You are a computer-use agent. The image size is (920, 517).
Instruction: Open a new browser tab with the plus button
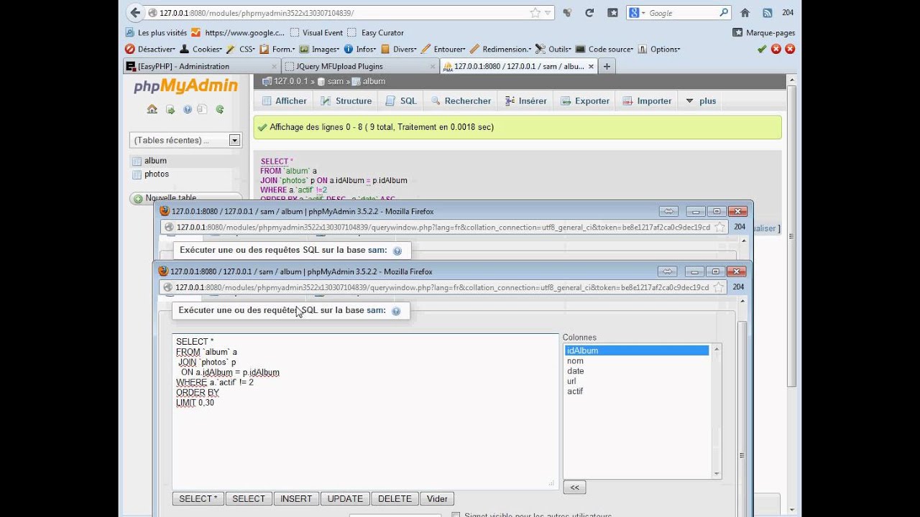point(607,66)
